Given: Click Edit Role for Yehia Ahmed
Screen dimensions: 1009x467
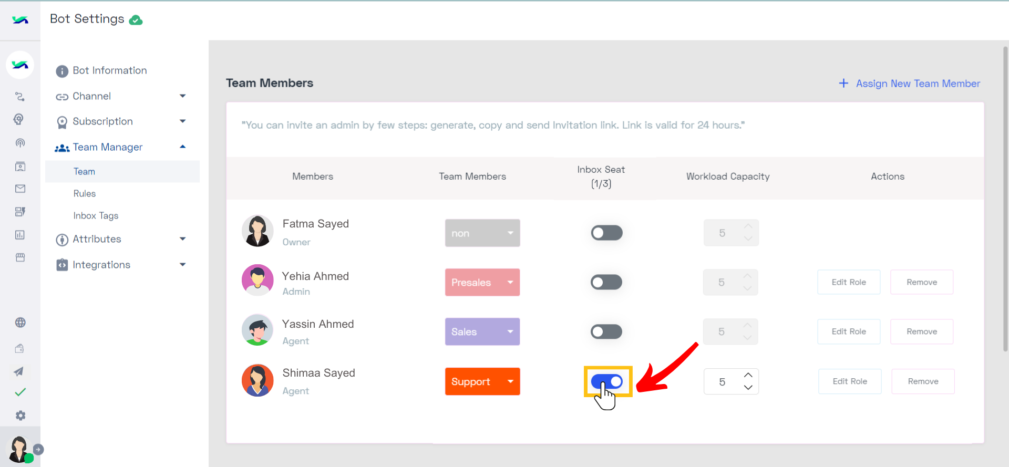Looking at the screenshot, I should point(849,282).
